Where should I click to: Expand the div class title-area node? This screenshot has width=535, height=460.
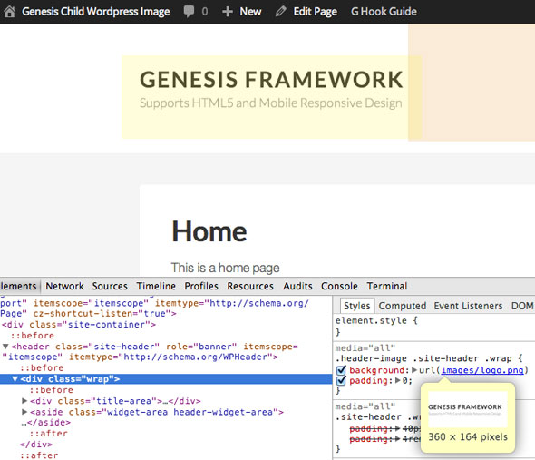coord(24,401)
